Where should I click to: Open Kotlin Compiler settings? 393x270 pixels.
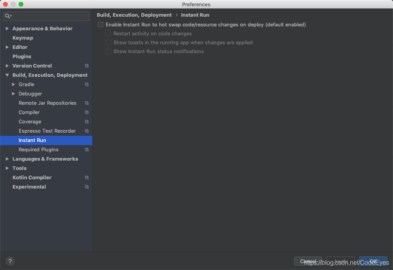[x=32, y=178]
